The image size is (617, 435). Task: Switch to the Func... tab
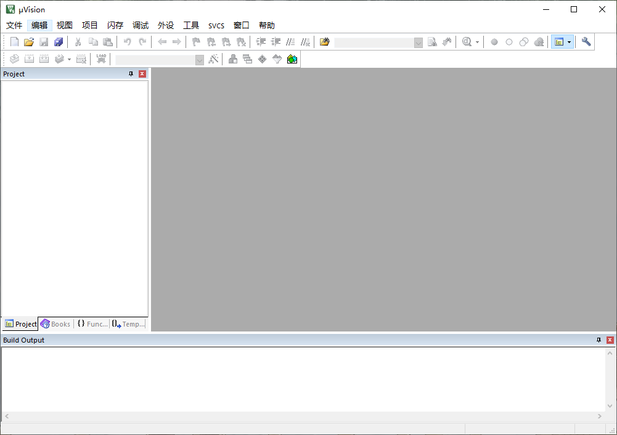(92, 324)
